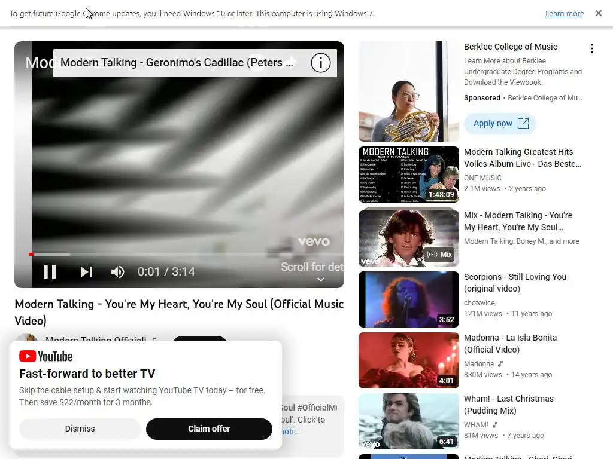
Task: Click the 0:01 / 3:14 time display
Action: 166,272
